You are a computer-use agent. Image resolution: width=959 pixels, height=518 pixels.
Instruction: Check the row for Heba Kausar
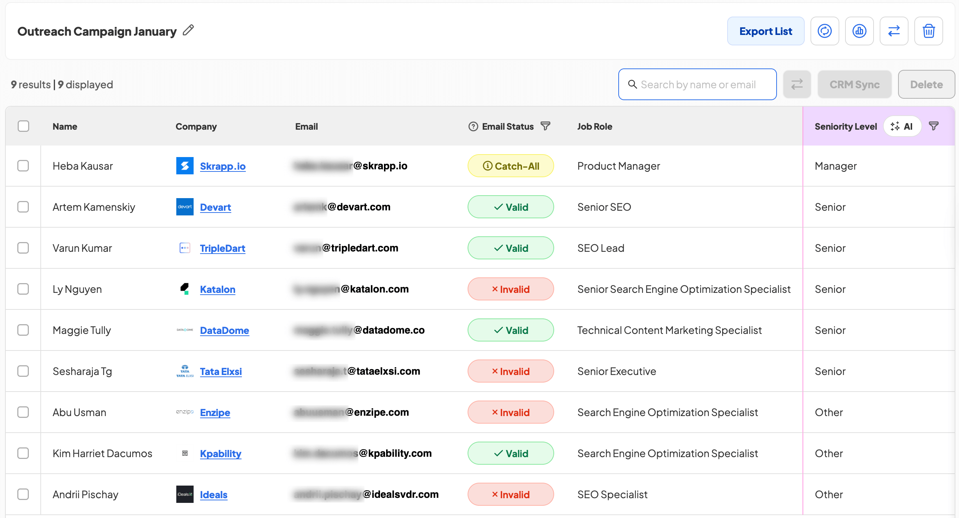tap(23, 165)
